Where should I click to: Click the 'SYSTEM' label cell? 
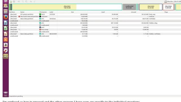[52, 14]
